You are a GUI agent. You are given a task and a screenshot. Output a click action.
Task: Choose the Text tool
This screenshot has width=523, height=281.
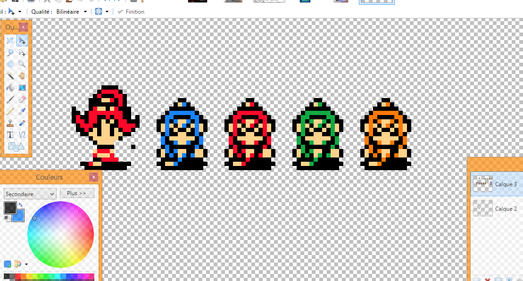point(10,135)
